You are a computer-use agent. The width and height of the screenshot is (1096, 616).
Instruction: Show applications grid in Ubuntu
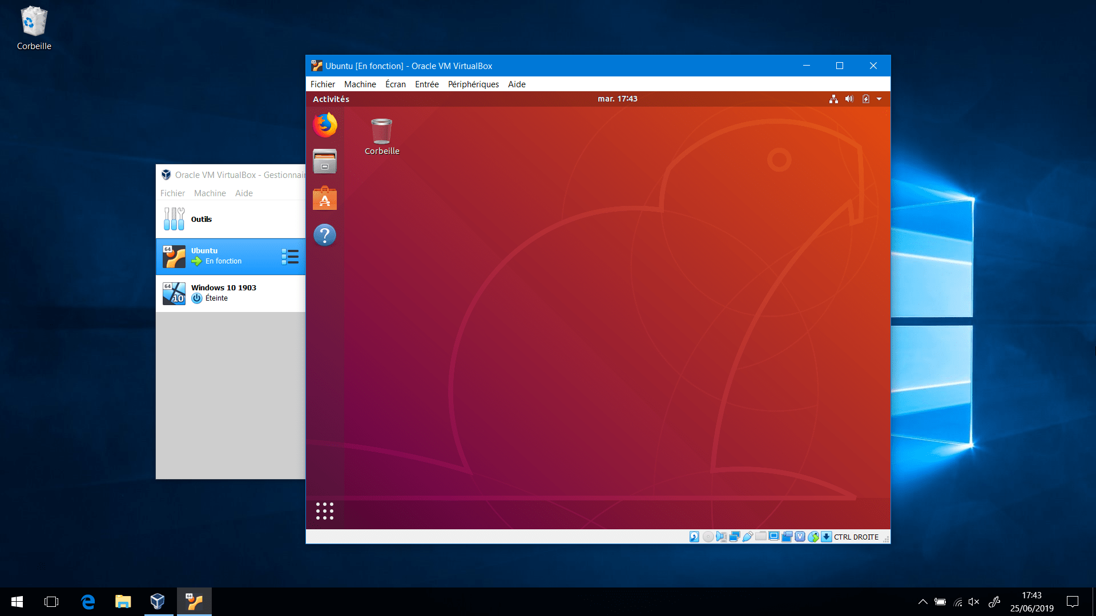pyautogui.click(x=325, y=511)
